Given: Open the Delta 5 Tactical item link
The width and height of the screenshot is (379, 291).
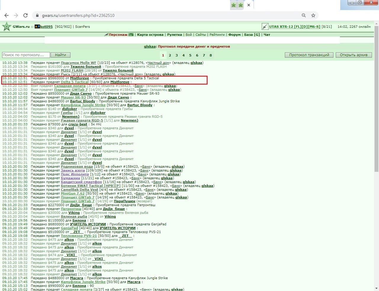Looking at the screenshot, I should (75, 82).
